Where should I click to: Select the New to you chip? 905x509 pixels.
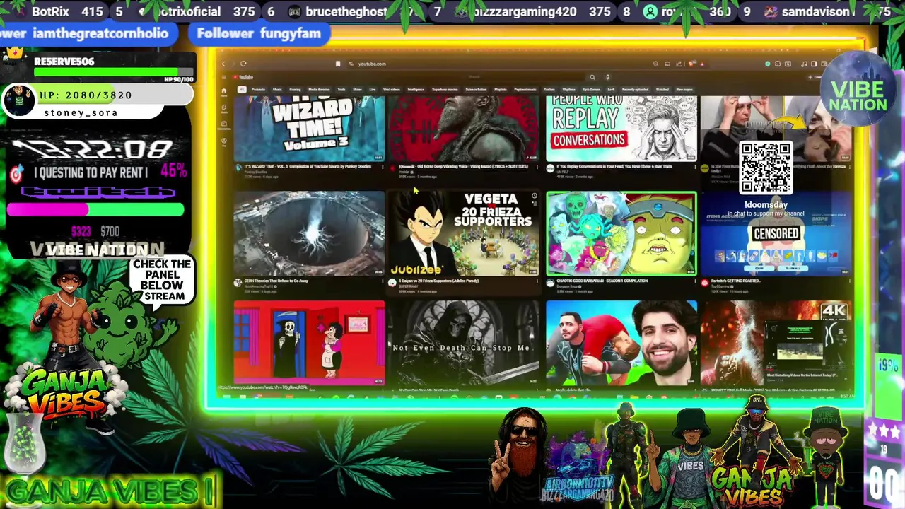click(x=684, y=90)
